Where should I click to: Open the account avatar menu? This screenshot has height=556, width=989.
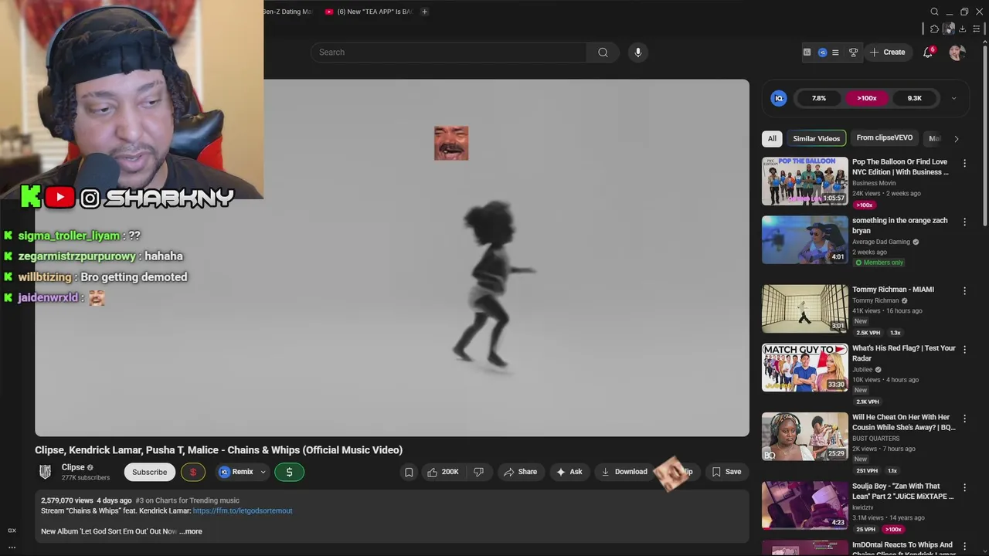click(x=957, y=53)
